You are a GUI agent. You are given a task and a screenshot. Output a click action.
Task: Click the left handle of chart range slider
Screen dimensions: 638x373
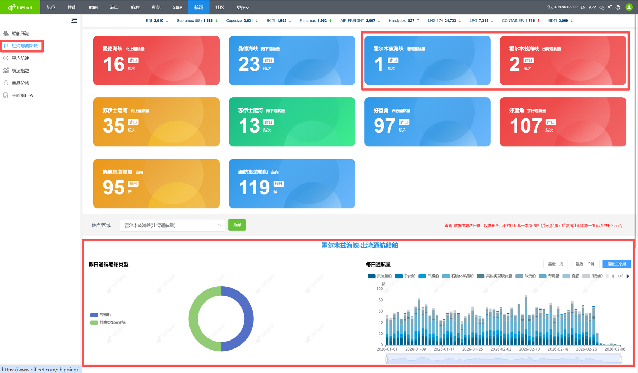(x=386, y=360)
